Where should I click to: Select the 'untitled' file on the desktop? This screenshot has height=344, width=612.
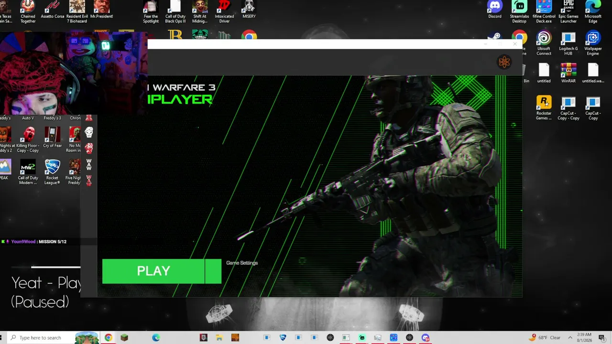(544, 73)
